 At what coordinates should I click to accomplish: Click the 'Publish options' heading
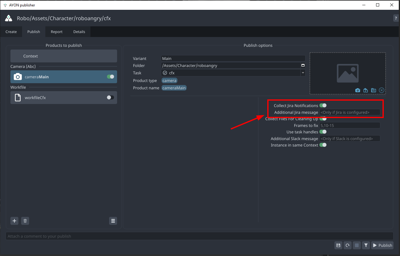coord(258,45)
